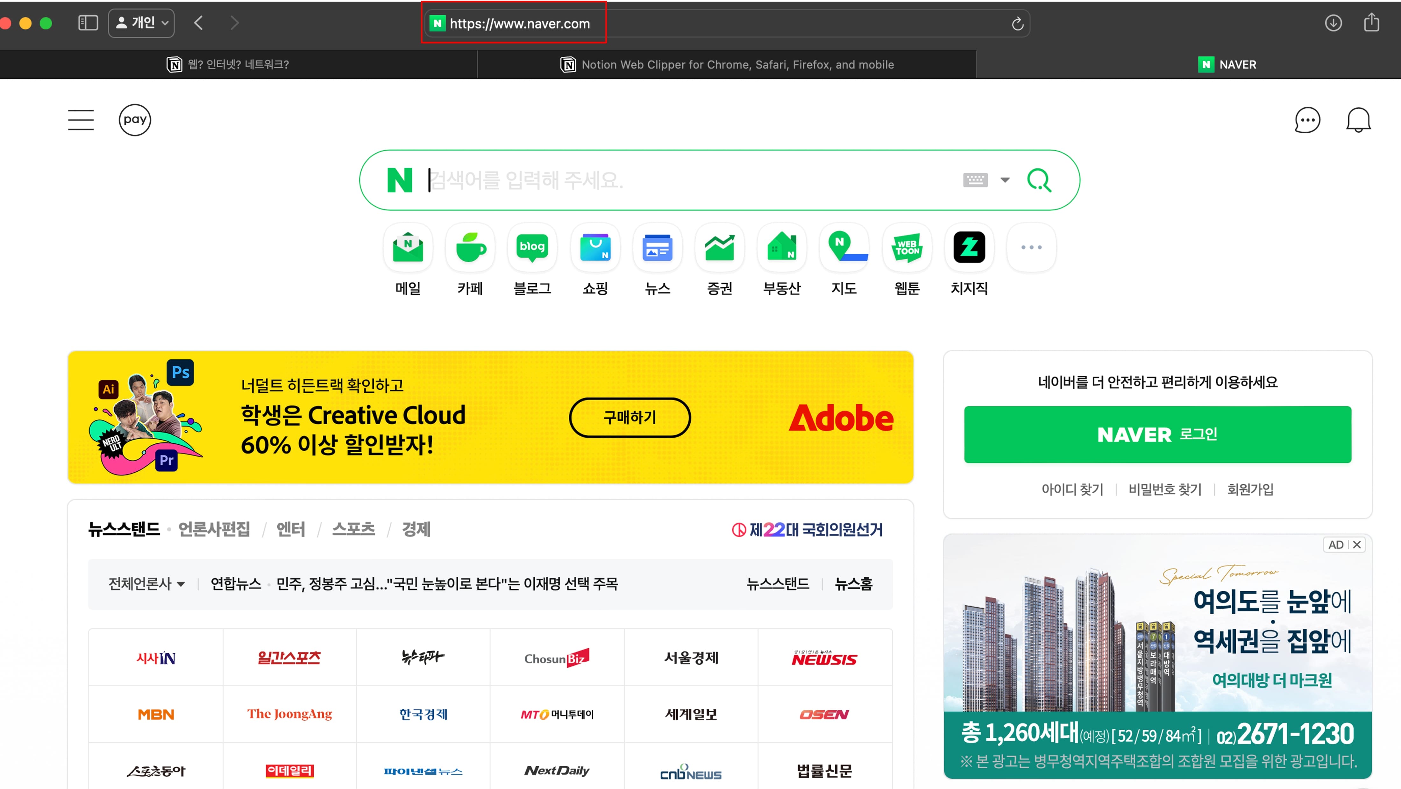
Task: Open the 뉴스홈 link
Action: point(853,584)
